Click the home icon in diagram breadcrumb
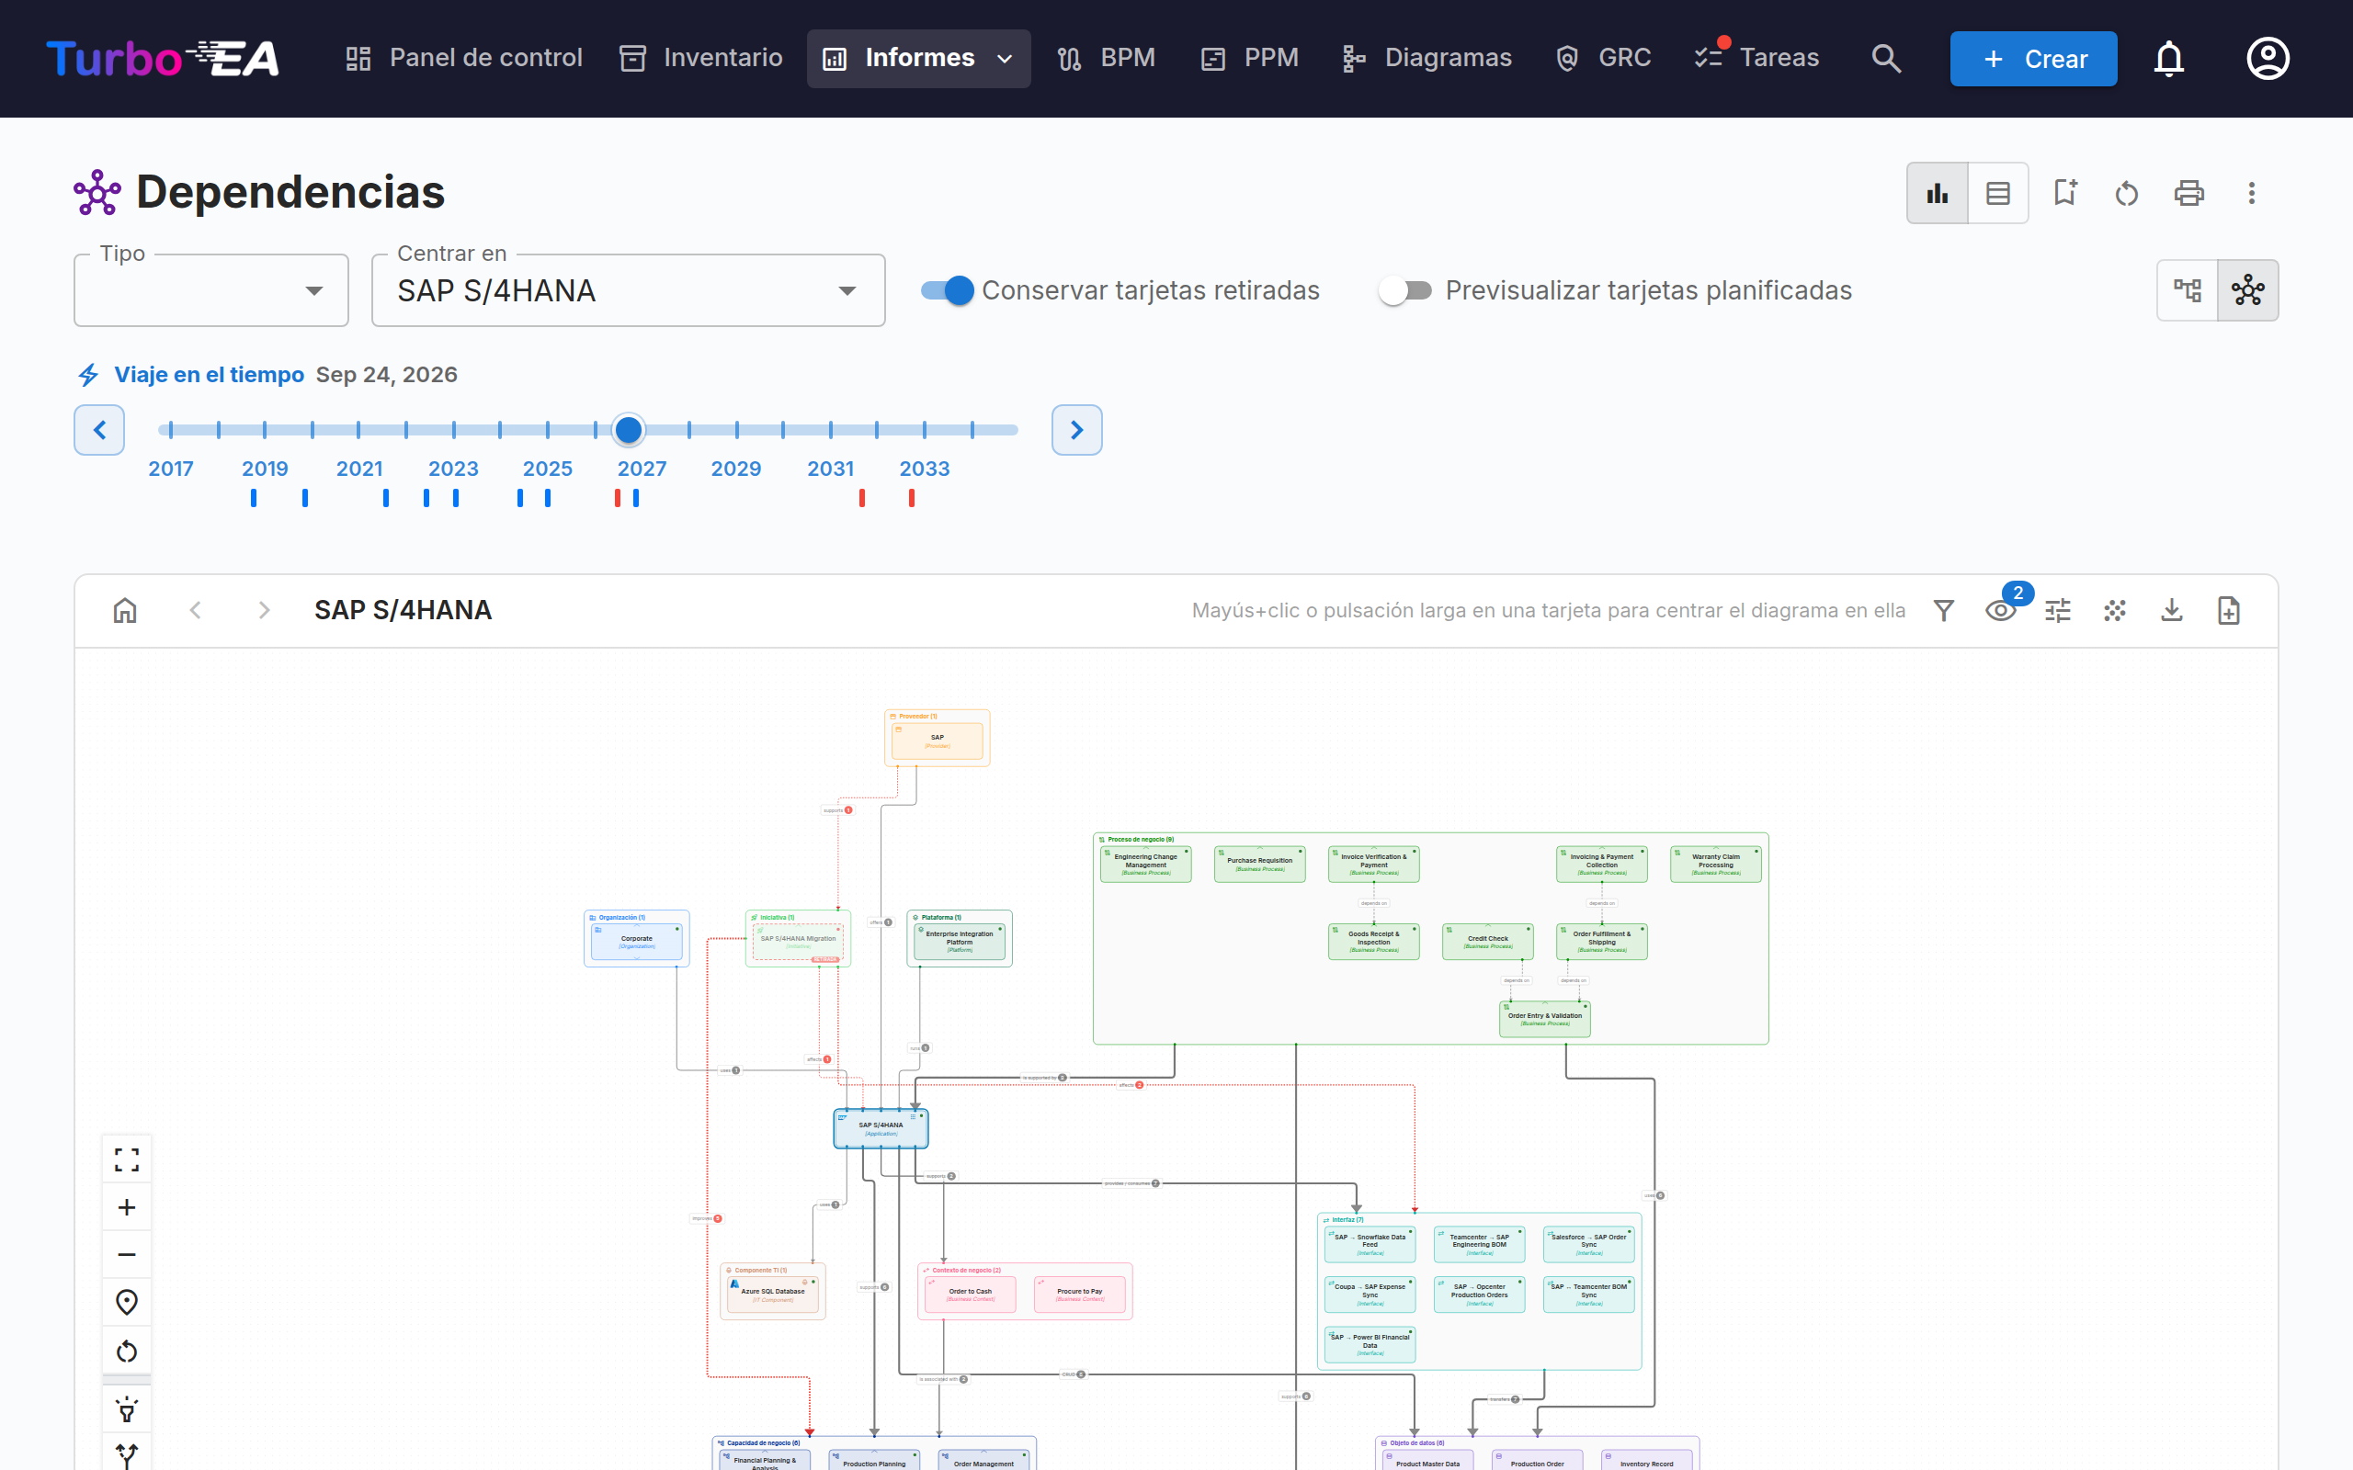Viewport: 2353px width, 1470px height. 125,611
